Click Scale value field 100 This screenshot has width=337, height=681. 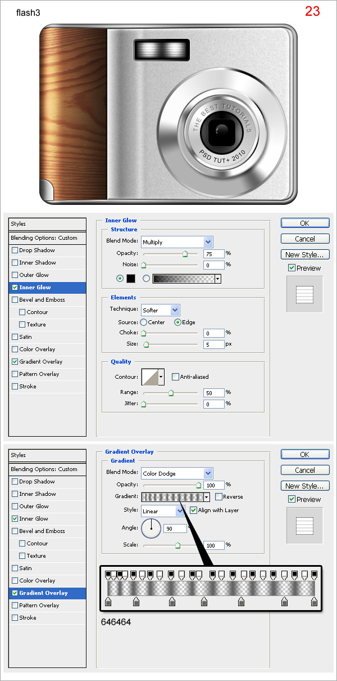pos(214,545)
